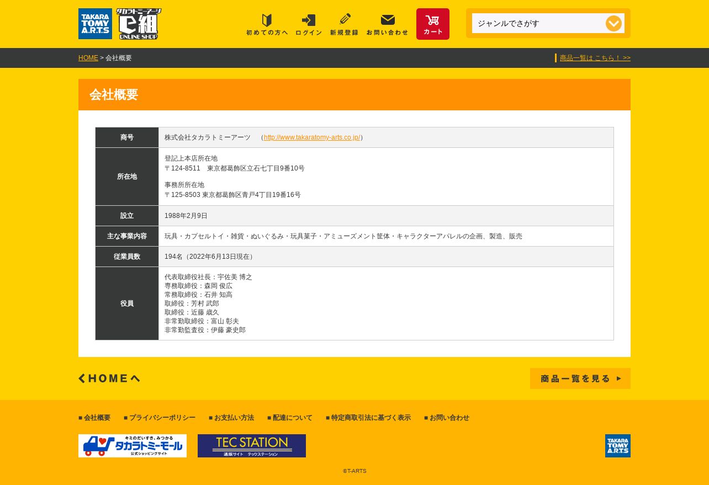The width and height of the screenshot is (709, 485).
Task: Click 非常勤監査役：伊藤 豪史郎 line
Action: [x=205, y=330]
